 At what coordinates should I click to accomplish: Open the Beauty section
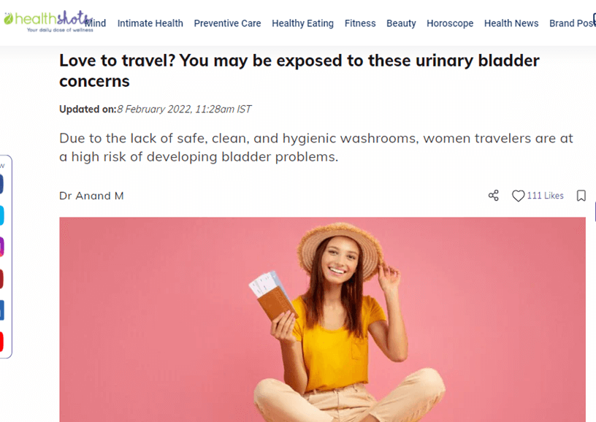(401, 23)
